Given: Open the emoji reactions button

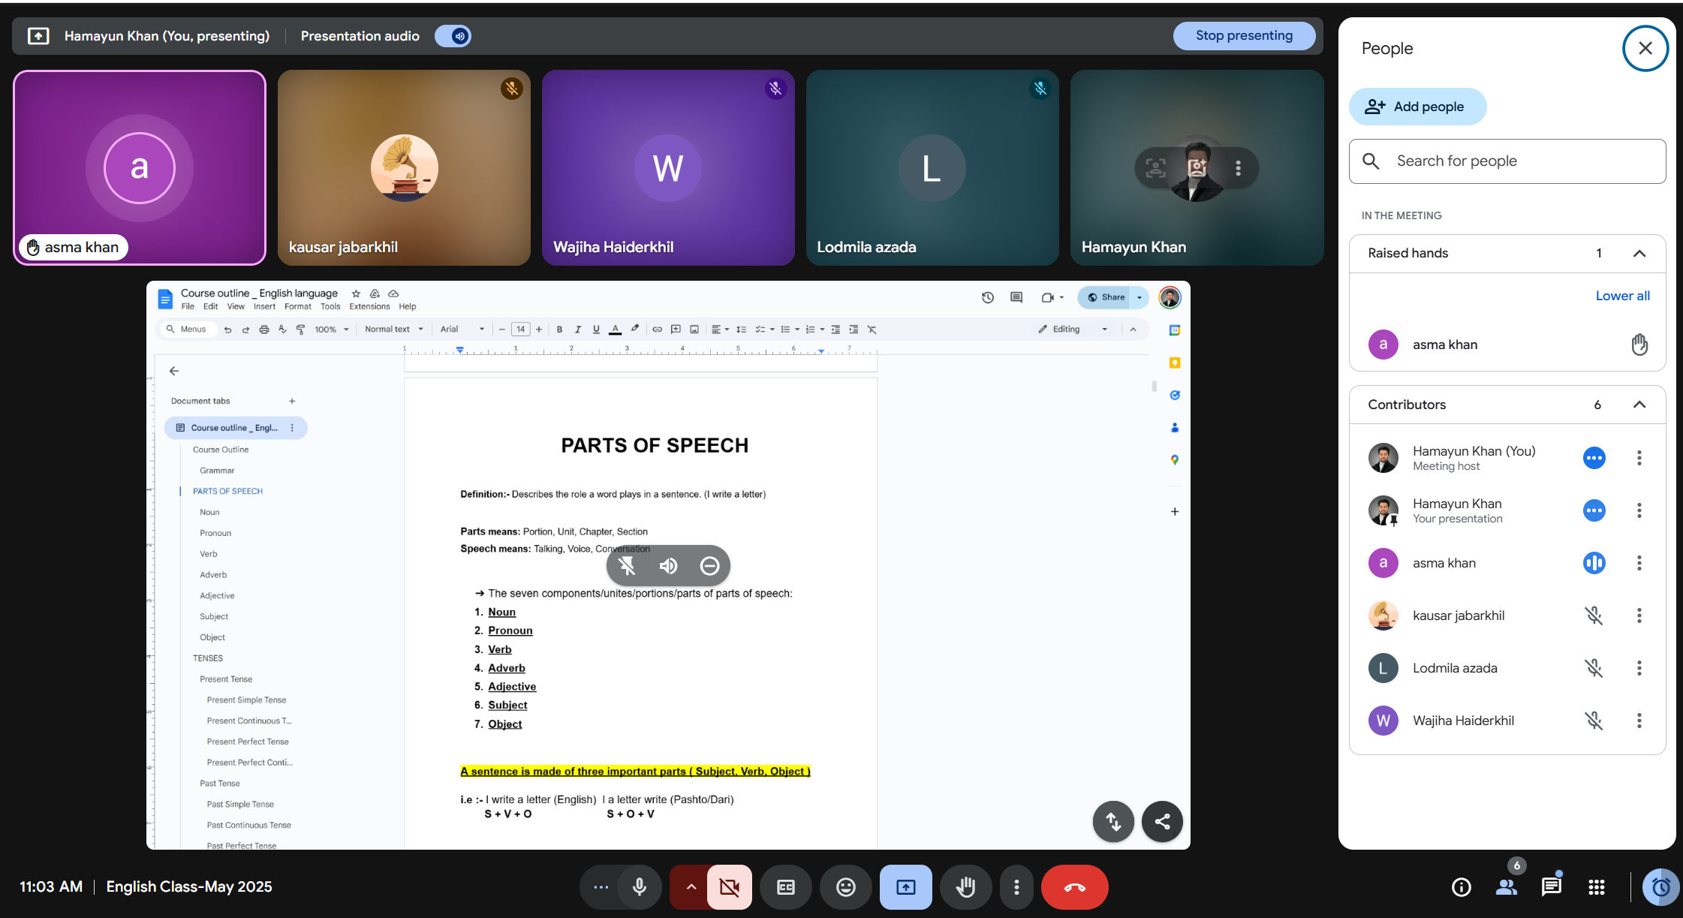Looking at the screenshot, I should click(846, 887).
